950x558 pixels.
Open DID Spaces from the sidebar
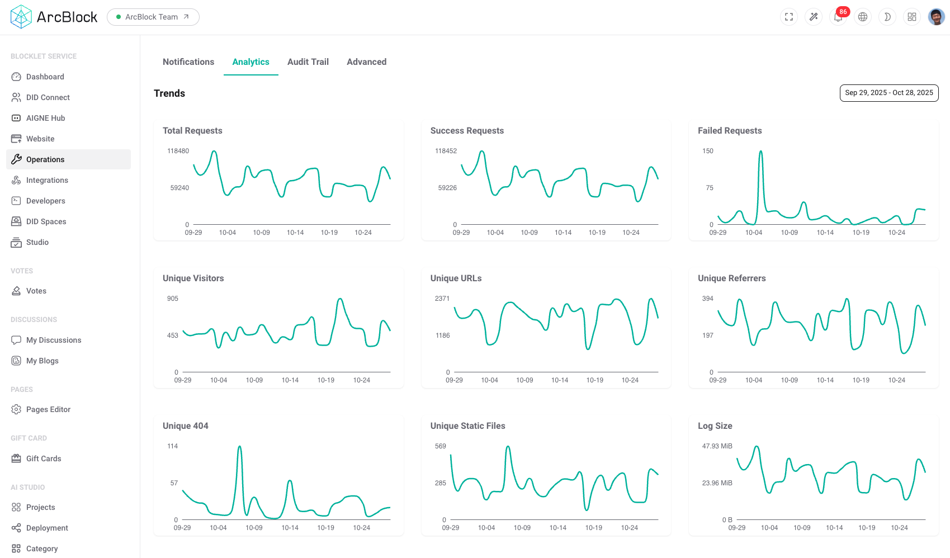pos(46,221)
